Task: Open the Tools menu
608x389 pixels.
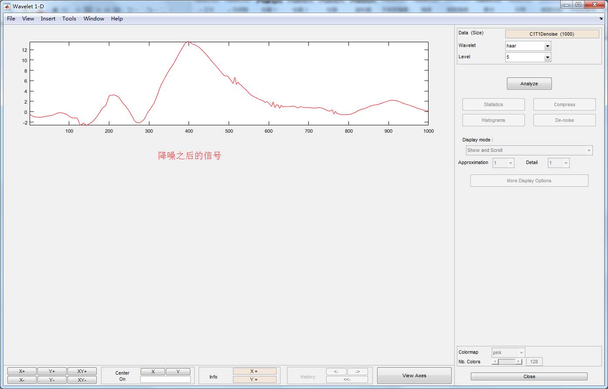Action: pyautogui.click(x=69, y=19)
